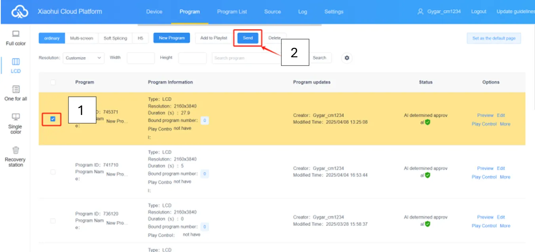The image size is (535, 252).
Task: Click the Logout link
Action: 478,11
